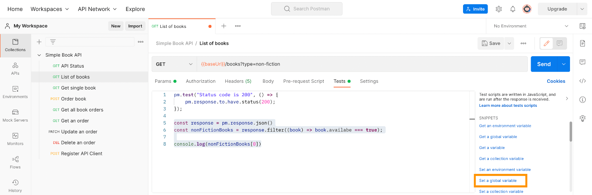Insert Get an environment variable snippet
Screen dimensions: 592x195
pyautogui.click(x=505, y=126)
